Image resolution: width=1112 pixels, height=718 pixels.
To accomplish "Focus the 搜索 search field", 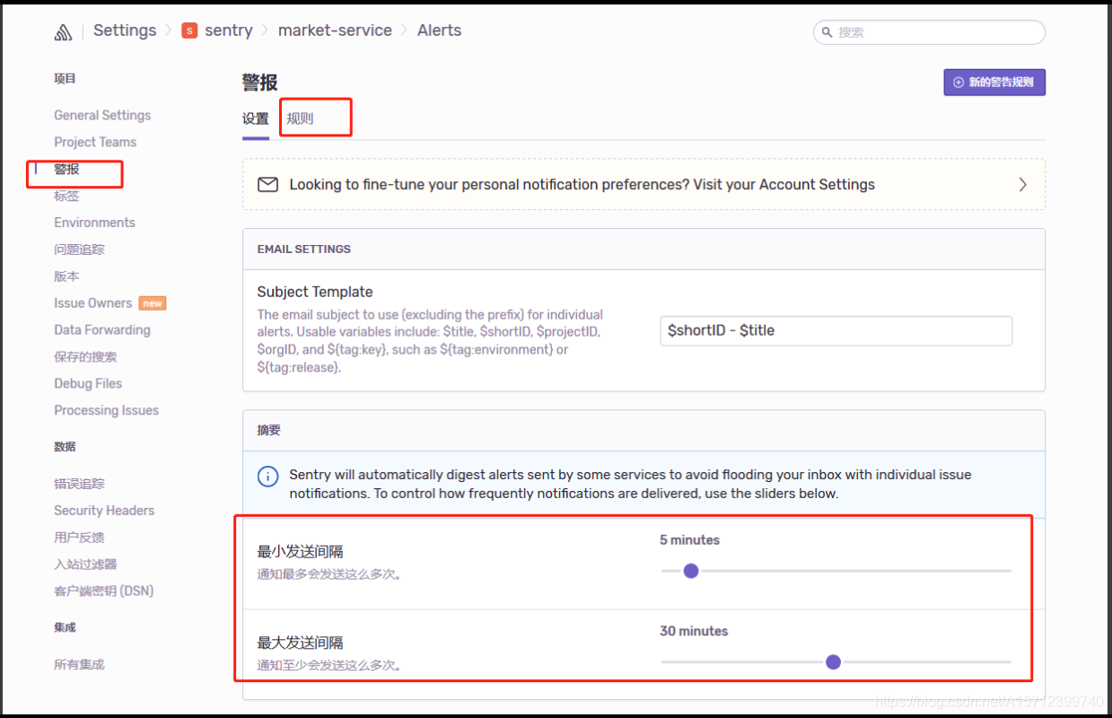I will (929, 32).
